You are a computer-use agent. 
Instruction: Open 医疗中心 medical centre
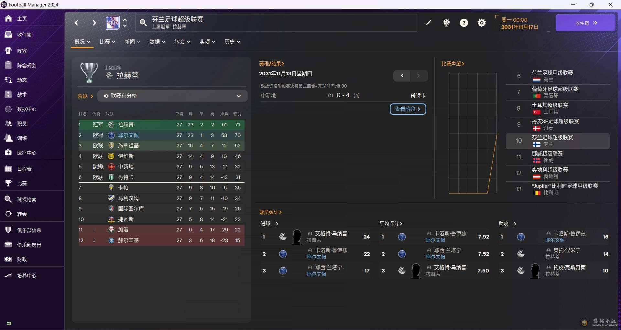(27, 153)
